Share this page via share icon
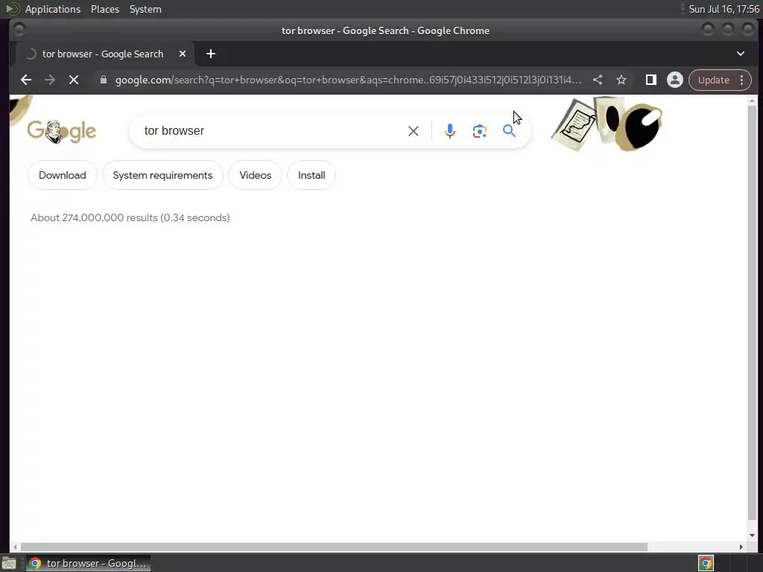 (598, 80)
